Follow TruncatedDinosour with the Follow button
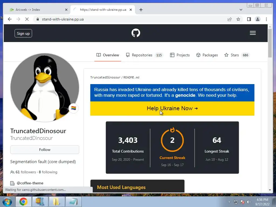The height and width of the screenshot is (207, 276). click(45, 150)
